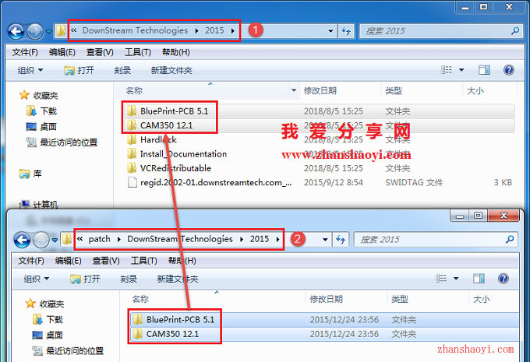Toggle preview pane icon in lower window

coord(479,278)
